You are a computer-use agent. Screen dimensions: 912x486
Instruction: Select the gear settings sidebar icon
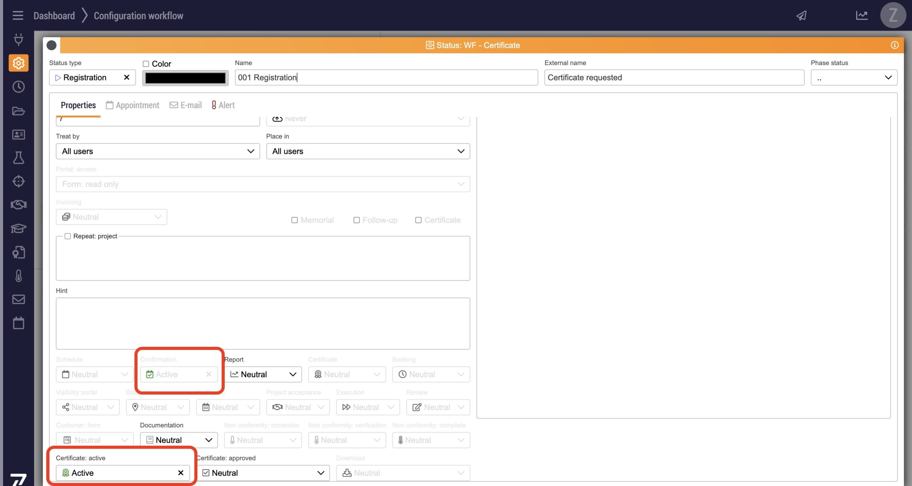click(x=19, y=63)
